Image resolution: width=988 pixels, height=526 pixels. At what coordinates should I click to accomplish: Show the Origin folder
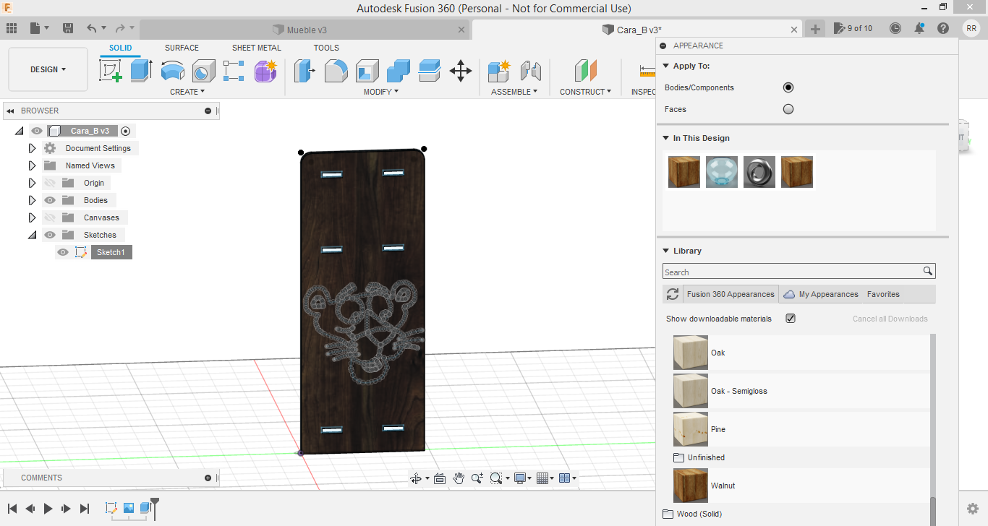click(50, 183)
